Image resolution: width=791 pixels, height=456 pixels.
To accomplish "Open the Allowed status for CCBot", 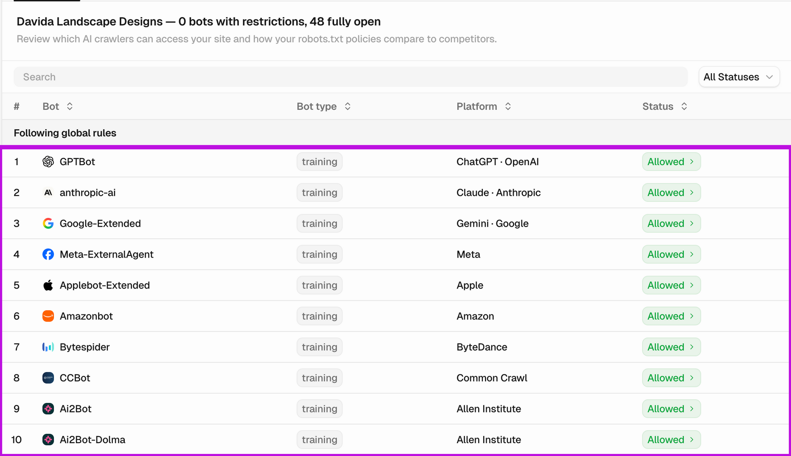I will [x=671, y=378].
